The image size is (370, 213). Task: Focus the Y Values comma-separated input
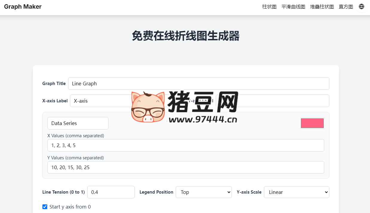click(x=186, y=167)
